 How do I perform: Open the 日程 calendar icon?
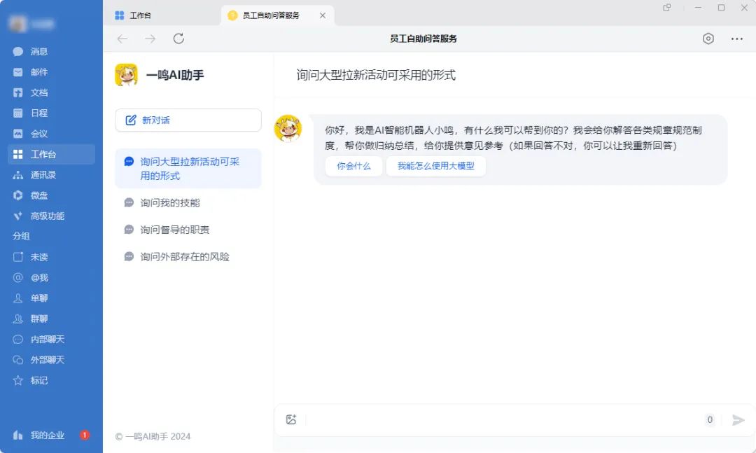point(18,113)
